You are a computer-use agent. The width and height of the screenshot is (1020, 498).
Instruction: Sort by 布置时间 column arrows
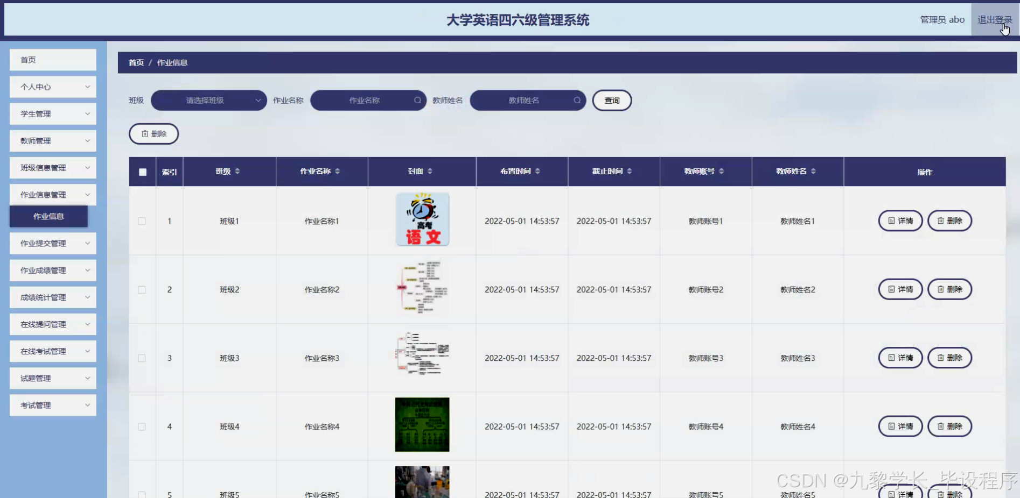[537, 171]
